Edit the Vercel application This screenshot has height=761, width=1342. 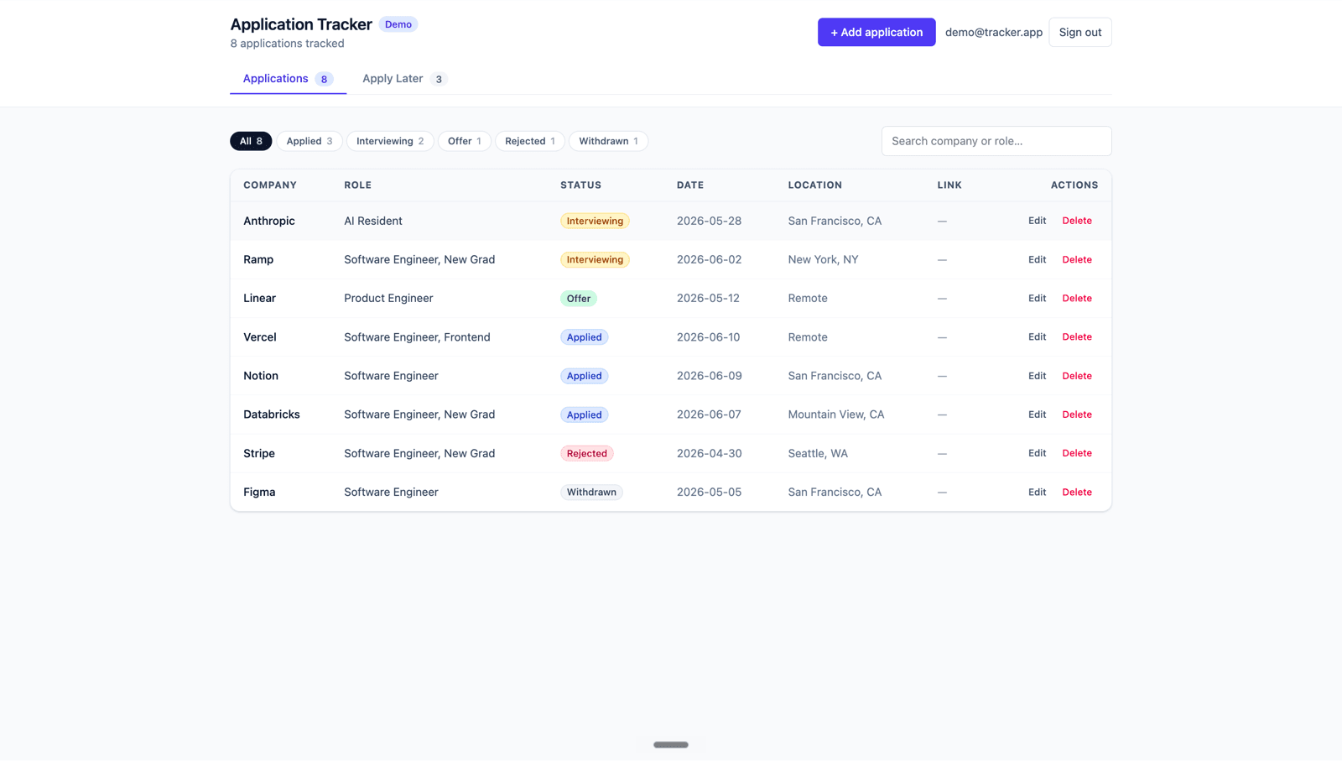[1038, 336]
